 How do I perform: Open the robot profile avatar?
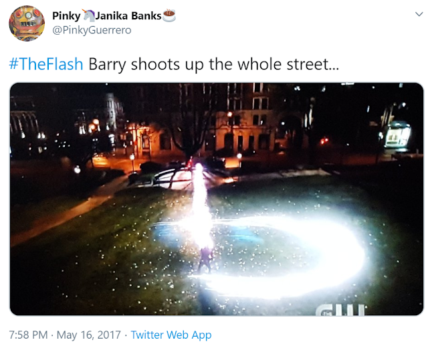pyautogui.click(x=27, y=23)
